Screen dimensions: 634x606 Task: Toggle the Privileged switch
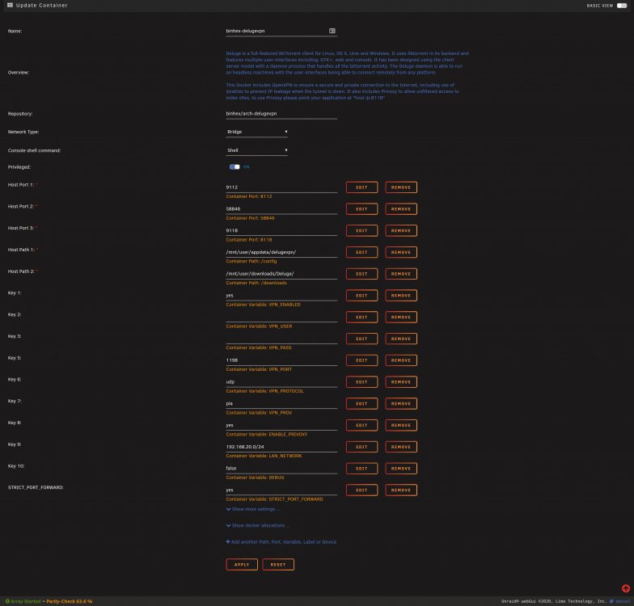click(235, 166)
